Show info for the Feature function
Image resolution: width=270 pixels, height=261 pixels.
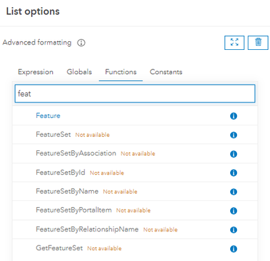[x=234, y=116]
